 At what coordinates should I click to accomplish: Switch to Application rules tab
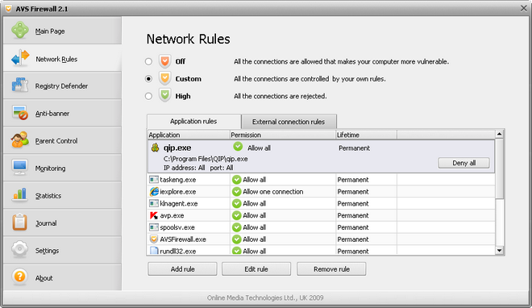[x=193, y=122]
